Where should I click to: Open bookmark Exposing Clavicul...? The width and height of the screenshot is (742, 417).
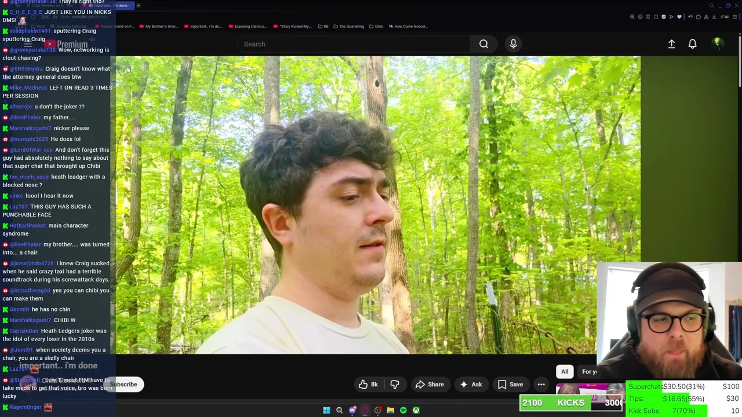click(248, 26)
